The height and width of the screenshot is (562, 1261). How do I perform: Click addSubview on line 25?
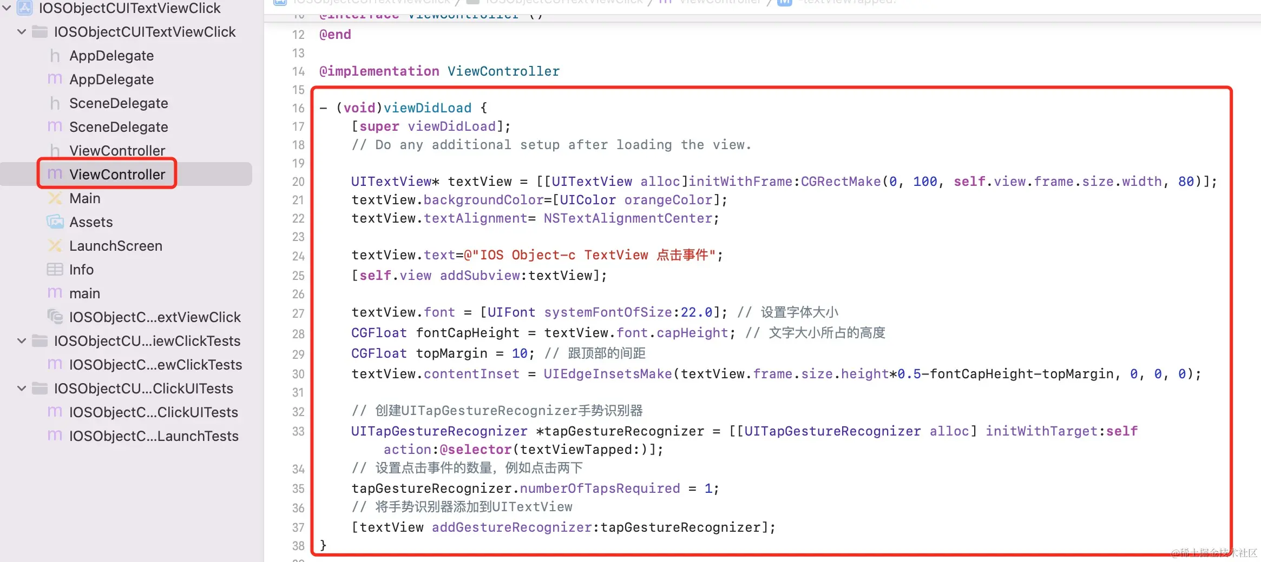[480, 276]
